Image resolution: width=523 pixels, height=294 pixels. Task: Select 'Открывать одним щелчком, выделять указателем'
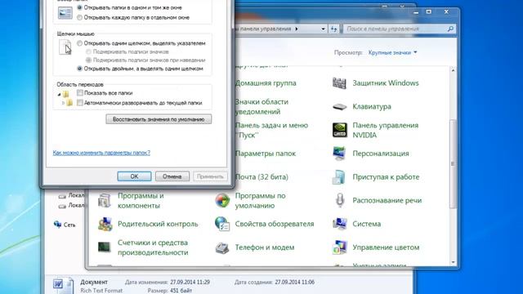pyautogui.click(x=80, y=43)
